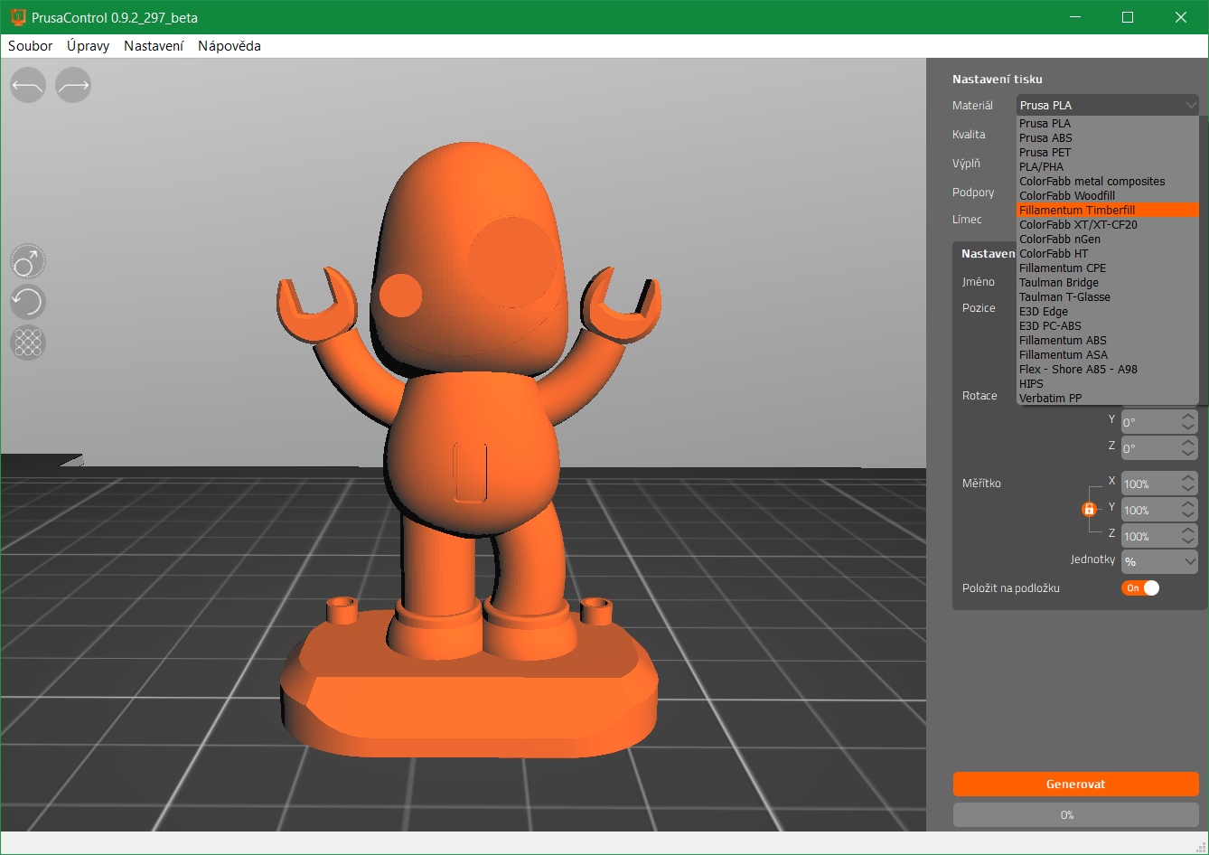Open the Nastavení menu
The height and width of the screenshot is (855, 1209).
154,46
